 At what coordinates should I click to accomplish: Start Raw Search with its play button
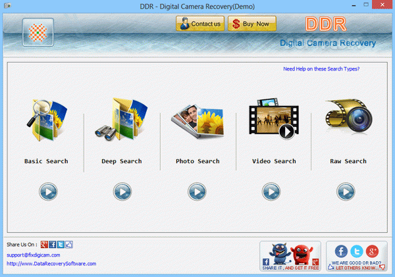(346, 191)
